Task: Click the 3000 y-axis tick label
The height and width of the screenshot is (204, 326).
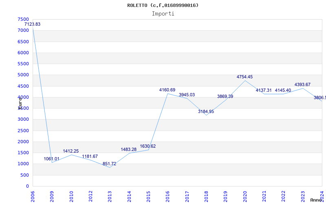Action: pyautogui.click(x=23, y=120)
